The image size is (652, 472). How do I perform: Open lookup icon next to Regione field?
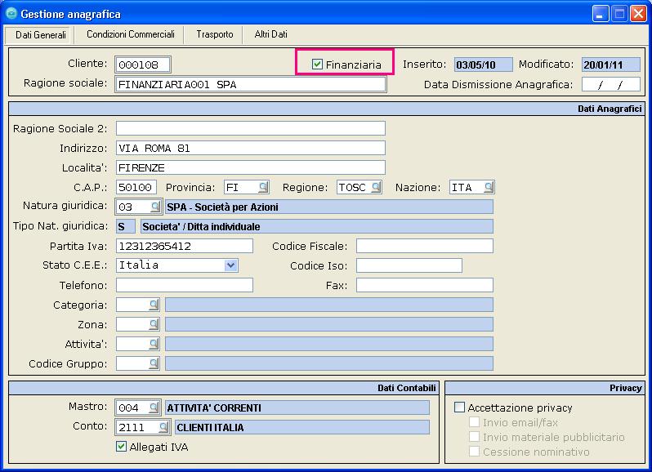375,187
